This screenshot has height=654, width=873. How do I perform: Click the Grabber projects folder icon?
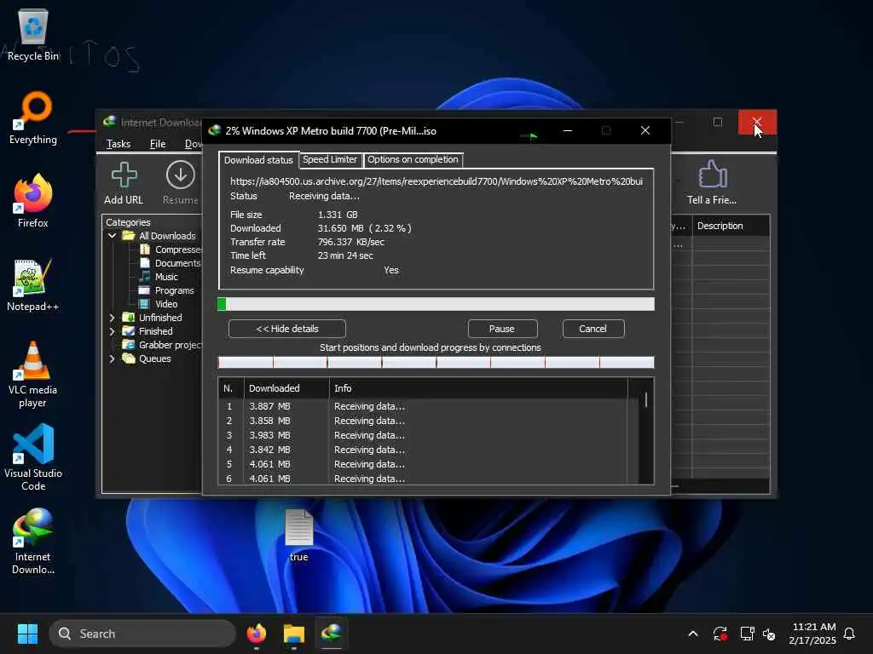[129, 345]
